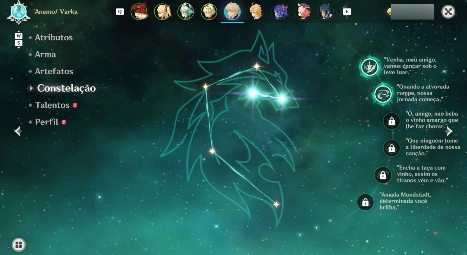Viewport: 467px width, 255px height.
Task: Switch to the green-haired character portrait
Action: (x=186, y=12)
